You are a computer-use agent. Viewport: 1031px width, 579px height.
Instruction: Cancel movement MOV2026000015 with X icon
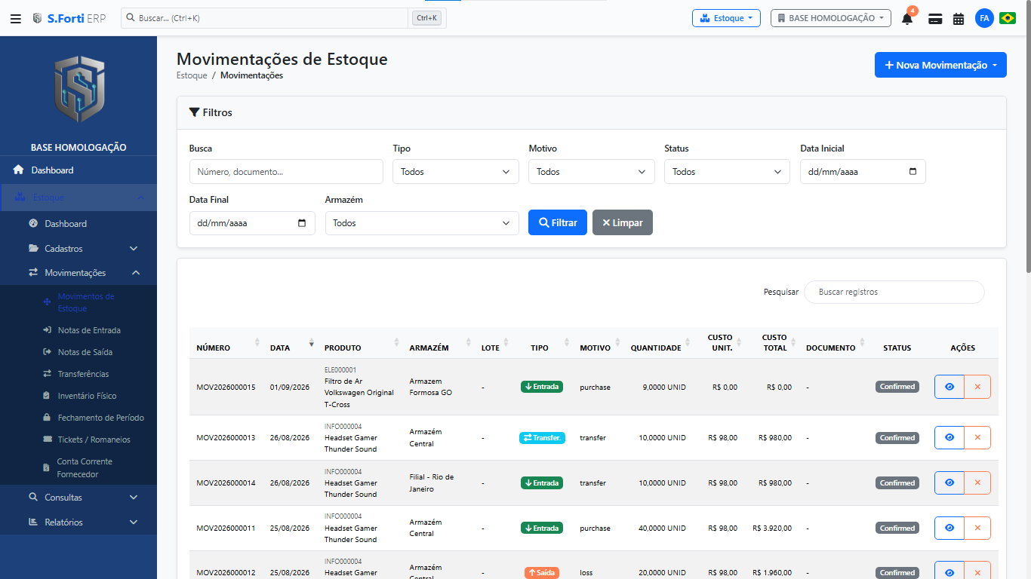tap(977, 387)
